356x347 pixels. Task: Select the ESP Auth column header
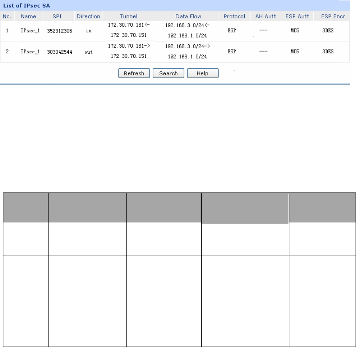[x=297, y=16]
